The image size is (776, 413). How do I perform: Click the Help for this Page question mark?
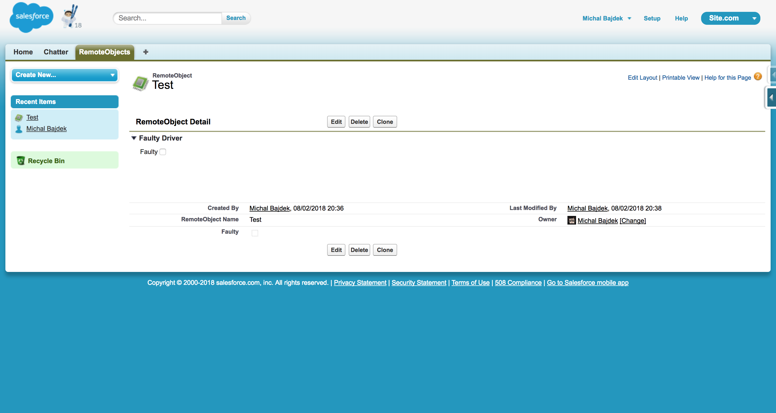[x=758, y=77]
